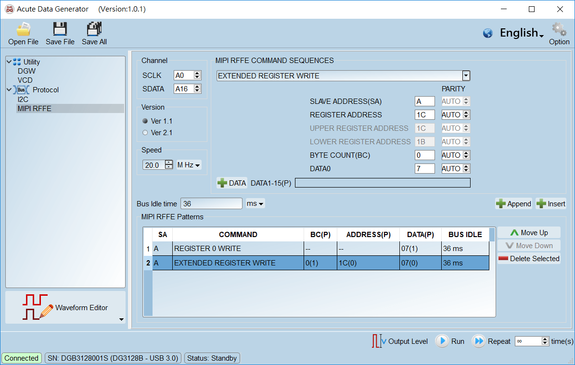Open the speed unit MHz dropdown
Screen dimensions: 575x365
pos(189,164)
